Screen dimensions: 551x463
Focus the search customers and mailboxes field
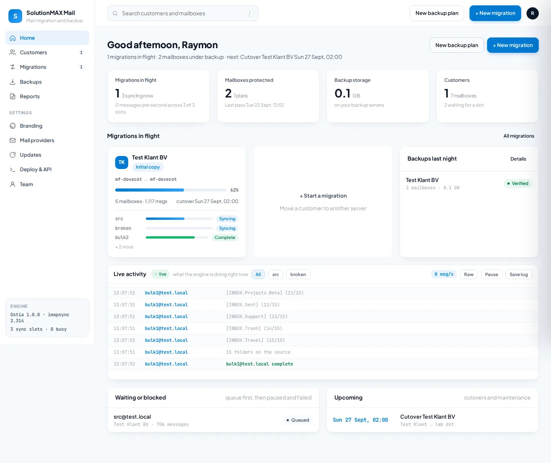click(183, 13)
